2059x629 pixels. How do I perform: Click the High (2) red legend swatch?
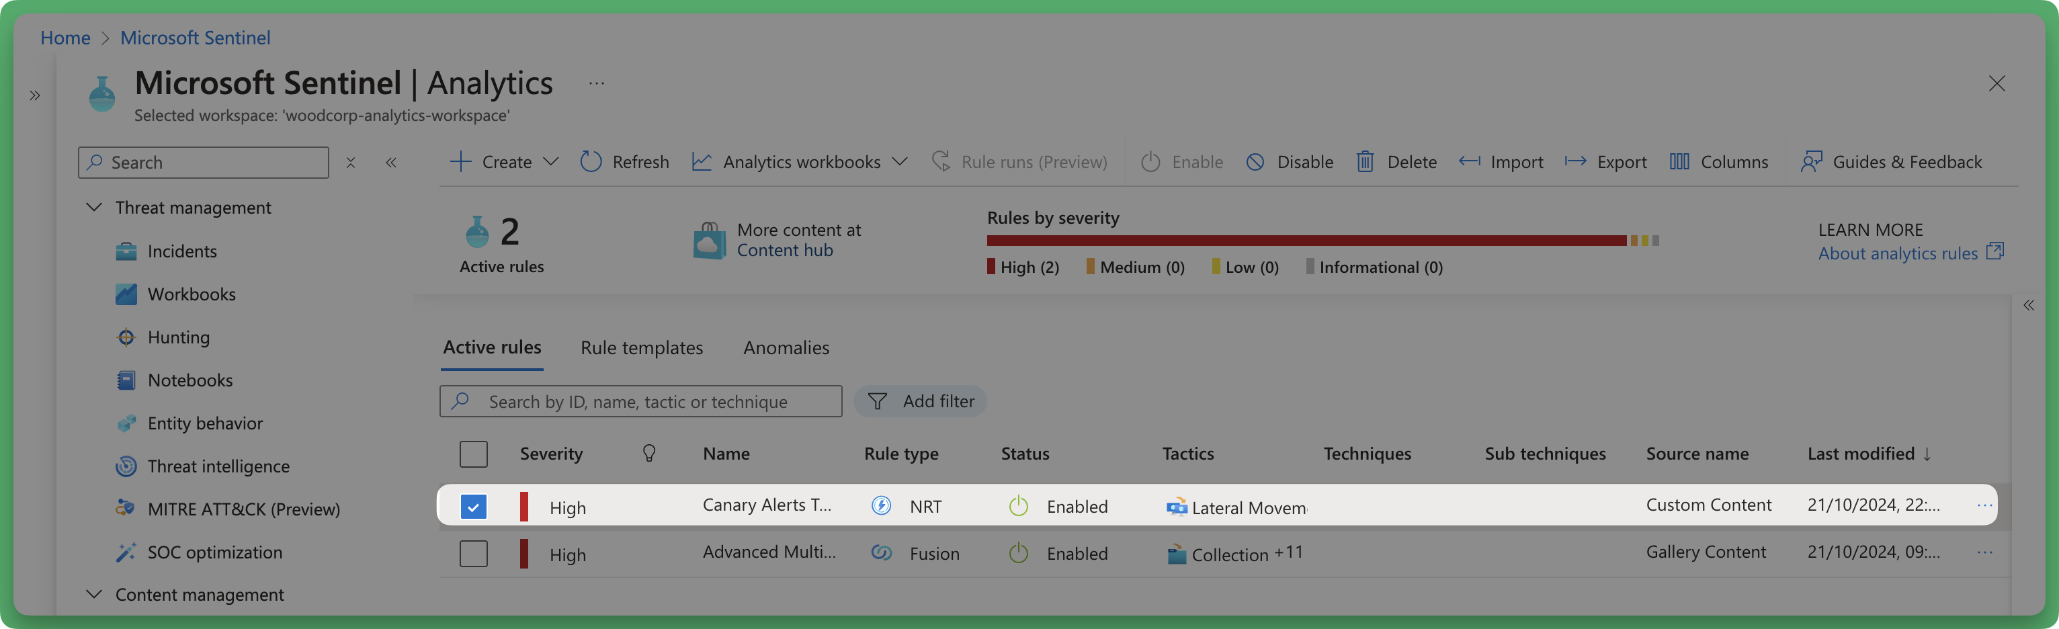(991, 266)
